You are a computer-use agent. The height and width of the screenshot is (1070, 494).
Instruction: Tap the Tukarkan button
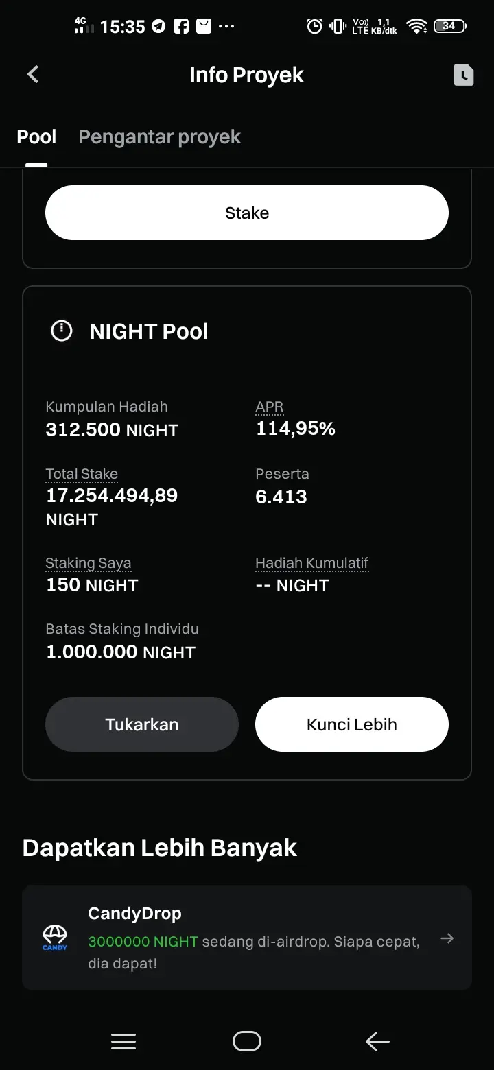[142, 724]
